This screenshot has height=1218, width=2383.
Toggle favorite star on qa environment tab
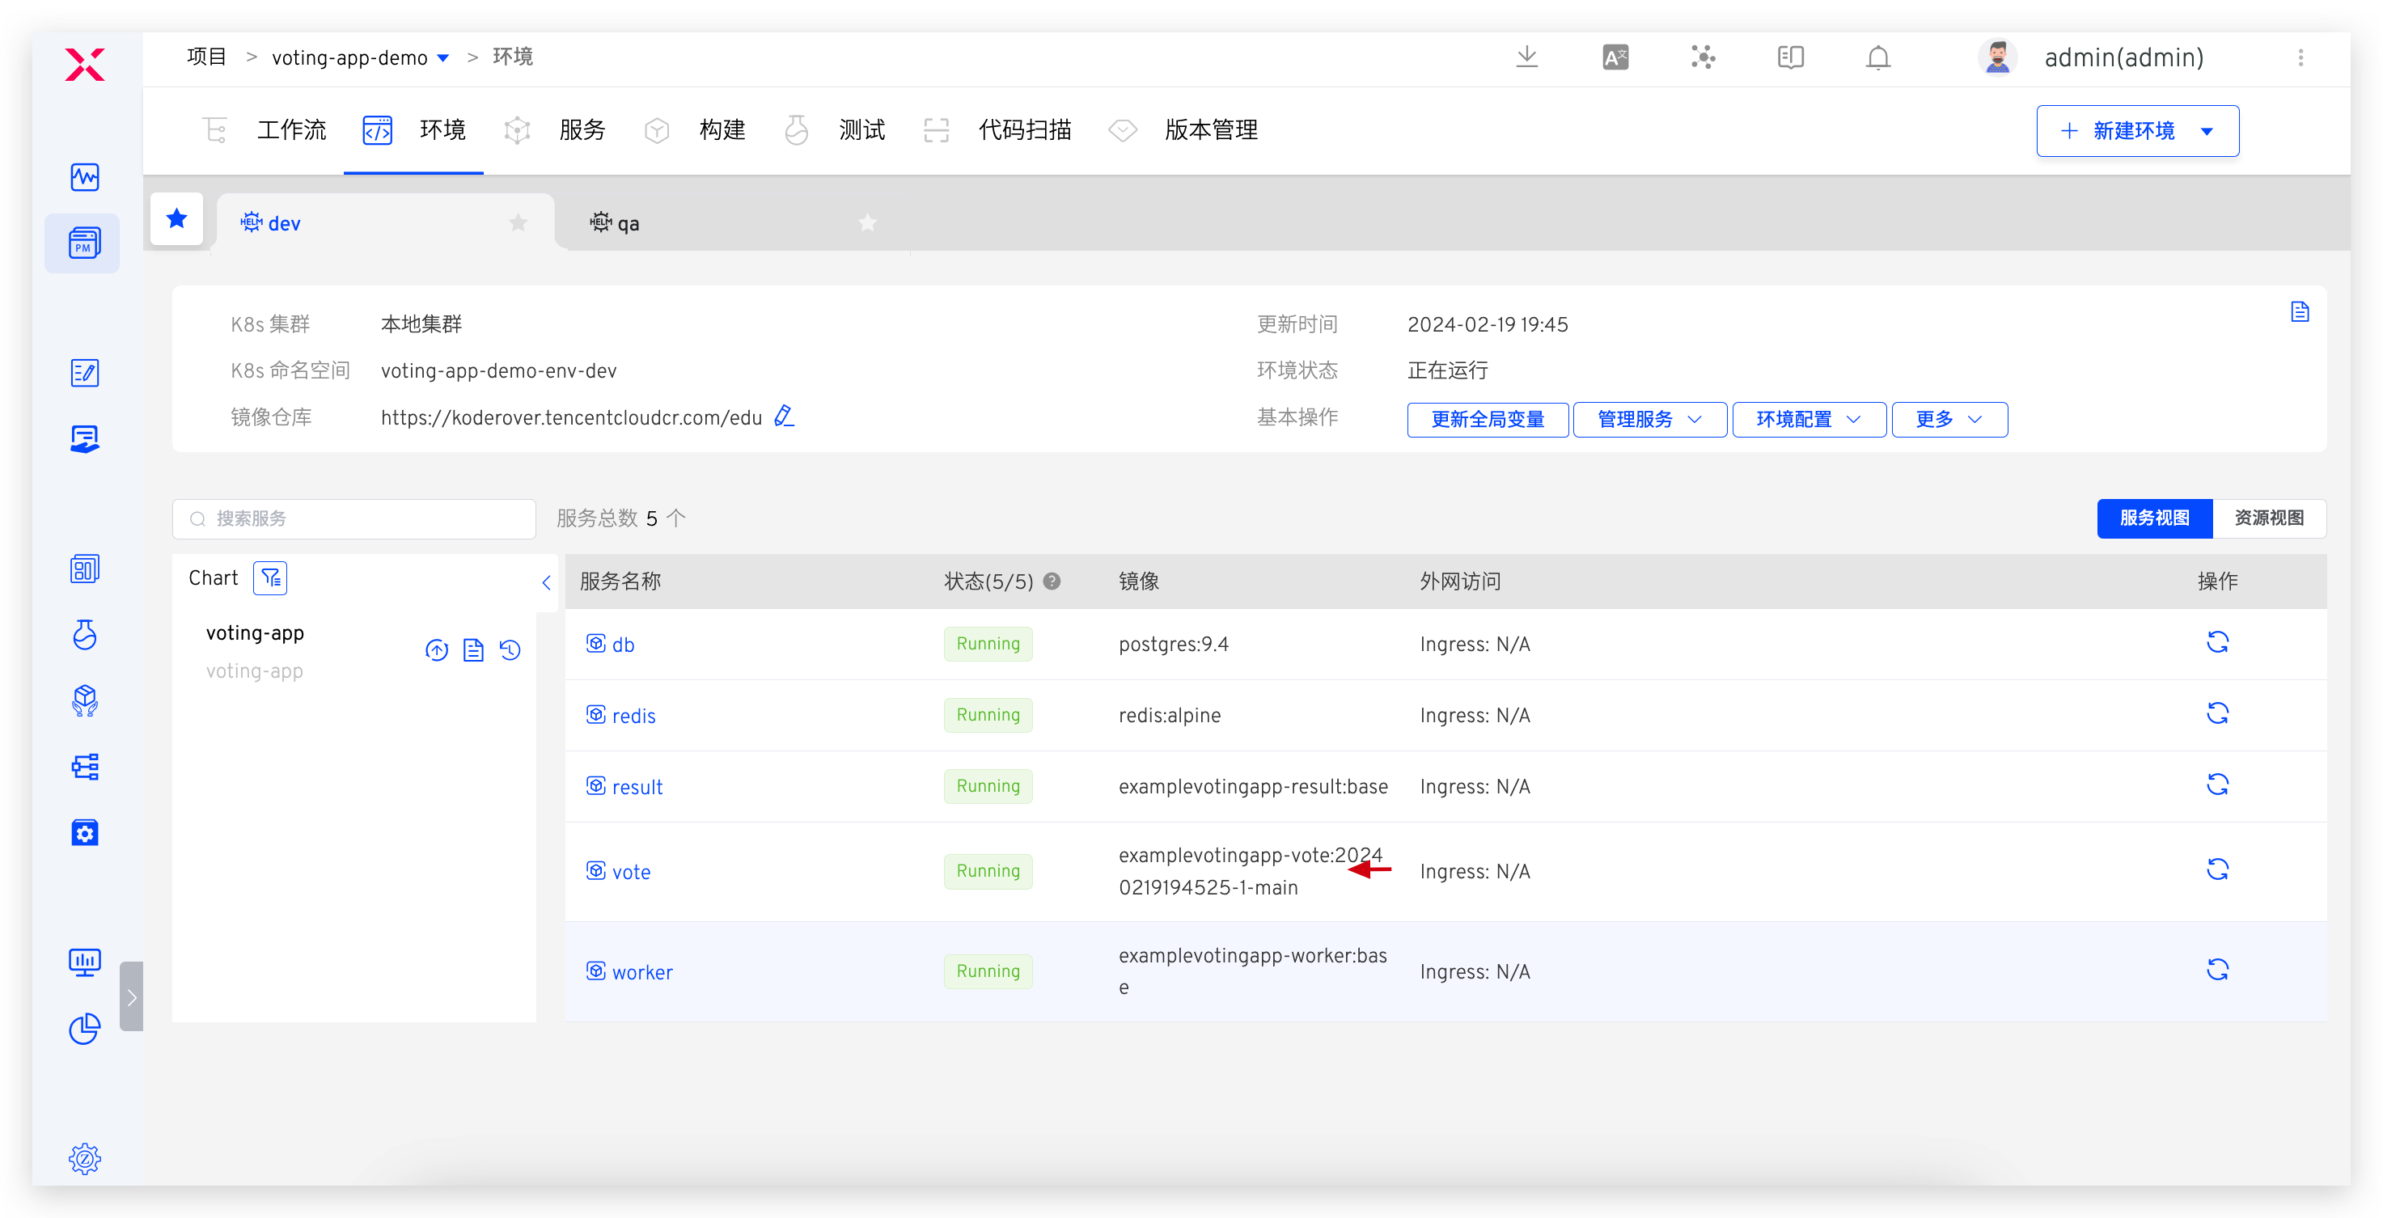coord(867,223)
